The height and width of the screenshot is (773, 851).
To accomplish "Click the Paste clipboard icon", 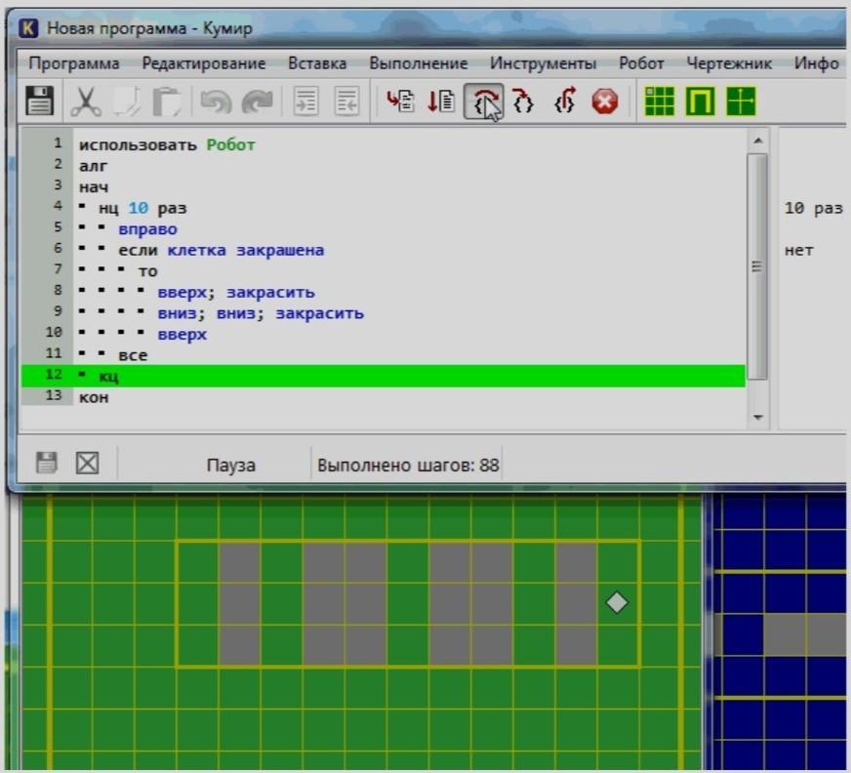I will point(167,102).
